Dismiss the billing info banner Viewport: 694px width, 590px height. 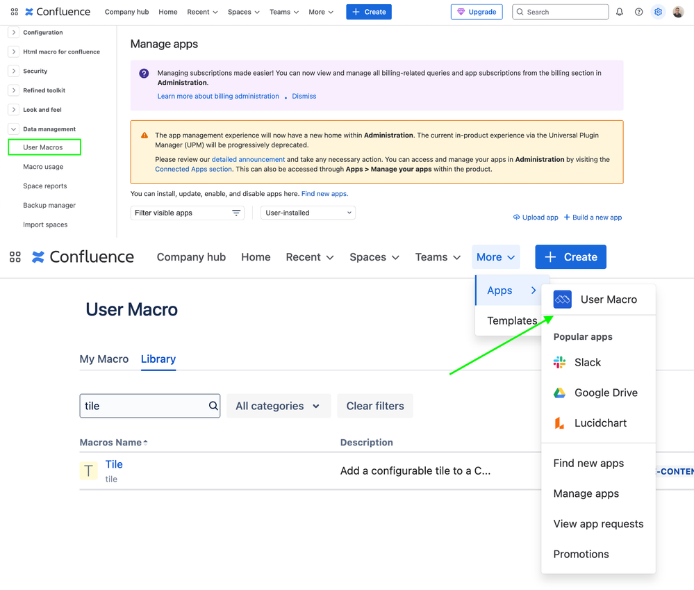pyautogui.click(x=304, y=96)
